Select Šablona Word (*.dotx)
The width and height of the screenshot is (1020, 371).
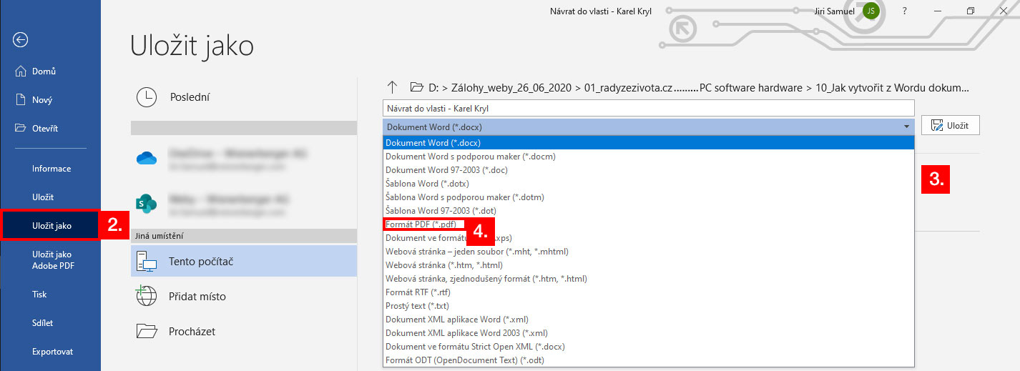[x=648, y=183]
